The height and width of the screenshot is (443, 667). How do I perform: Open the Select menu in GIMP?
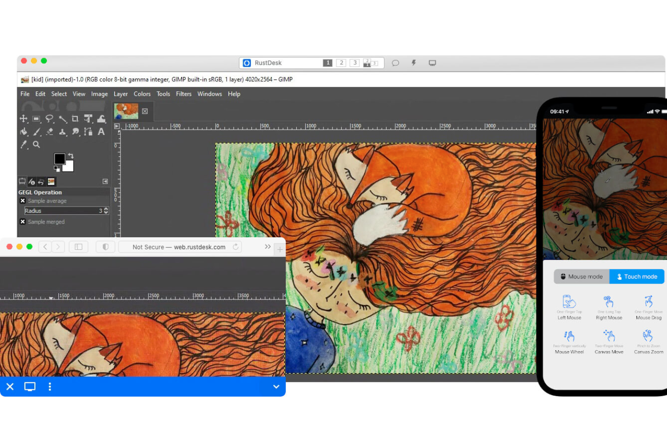click(x=59, y=94)
